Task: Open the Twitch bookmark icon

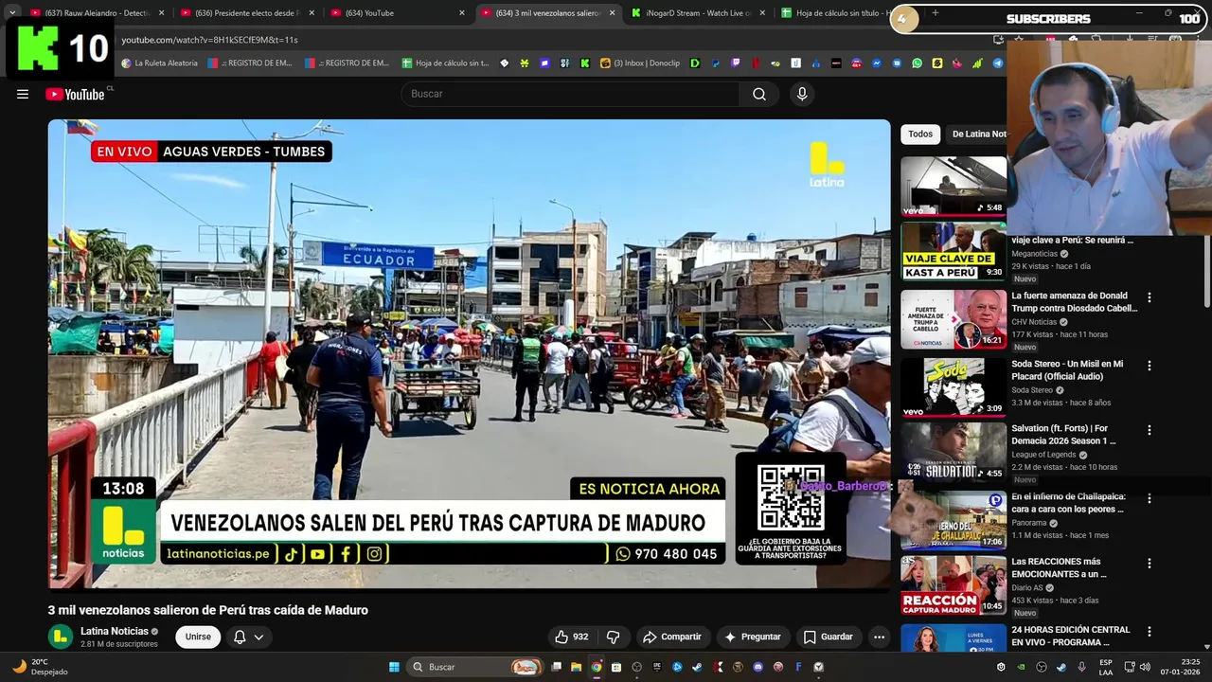Action: point(736,63)
